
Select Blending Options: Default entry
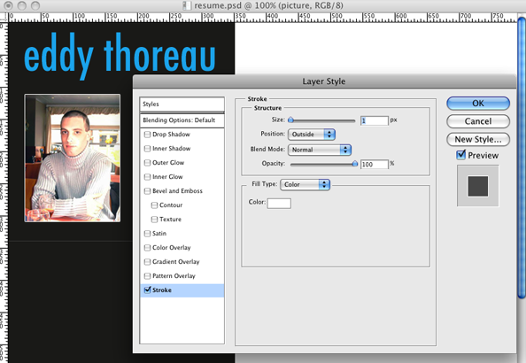[x=182, y=120]
